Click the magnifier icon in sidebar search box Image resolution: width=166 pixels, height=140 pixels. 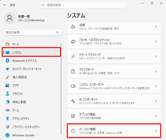[x=57, y=33]
